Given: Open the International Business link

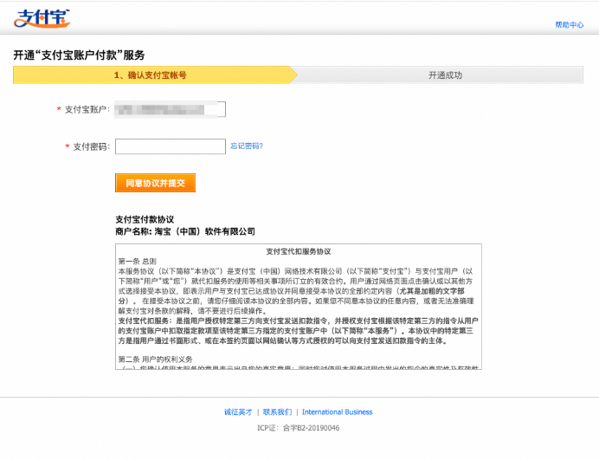Looking at the screenshot, I should [x=337, y=412].
